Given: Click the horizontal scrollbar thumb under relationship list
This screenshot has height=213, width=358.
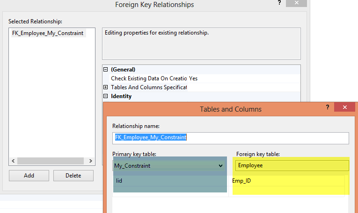Looking at the screenshot, I should pyautogui.click(x=50, y=161).
